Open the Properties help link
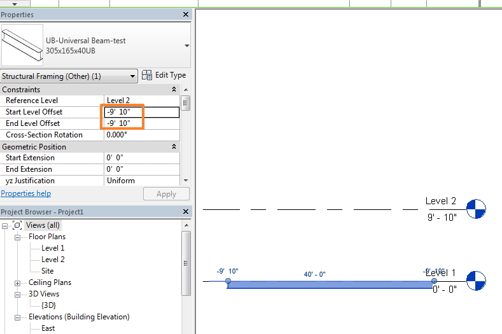 click(26, 193)
